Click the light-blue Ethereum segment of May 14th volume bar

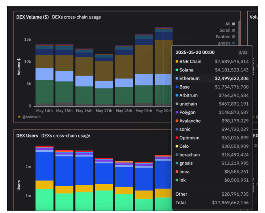(x=44, y=74)
